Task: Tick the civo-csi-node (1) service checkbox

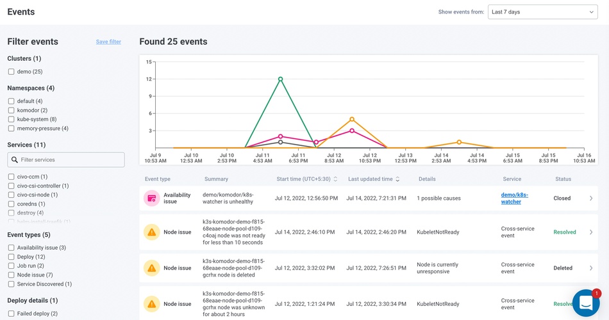Action: coord(12,195)
